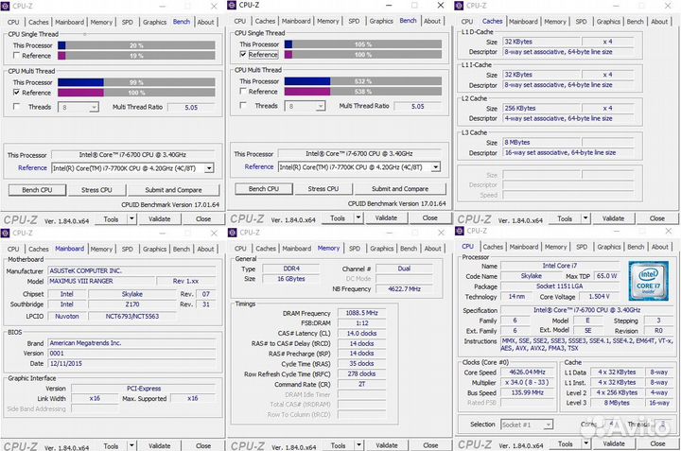Switch to the CPU tab in the 99% Bench window
Viewport: 681px width, 451px height.
13,22
